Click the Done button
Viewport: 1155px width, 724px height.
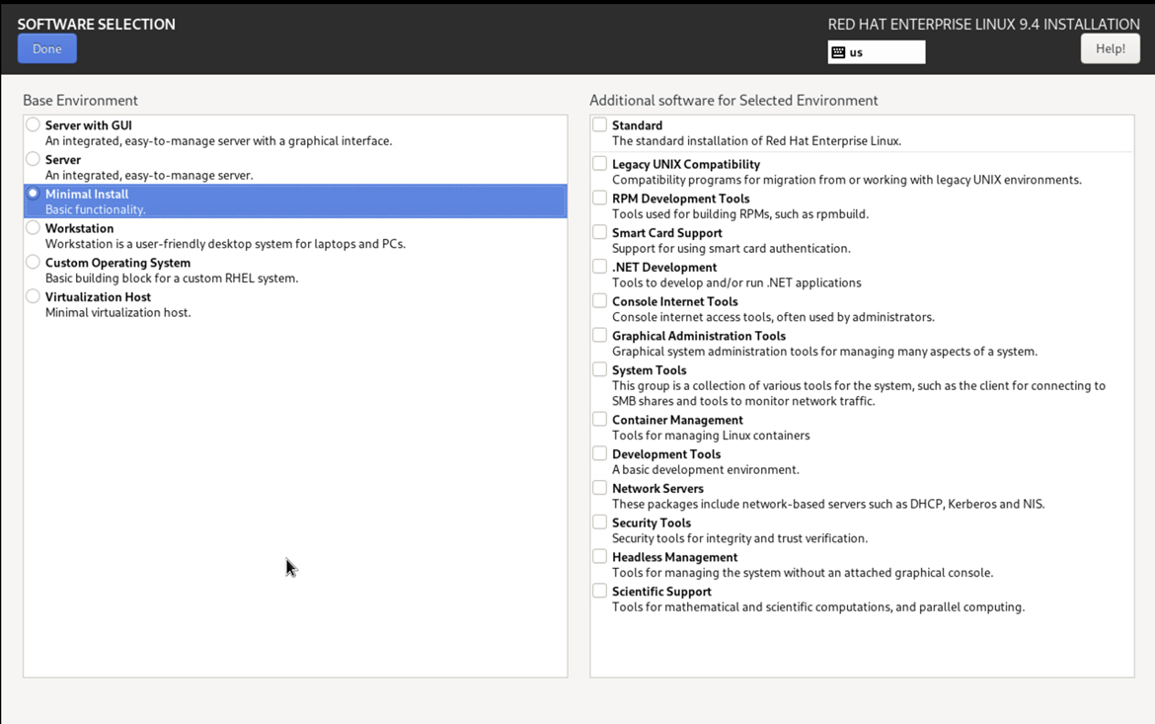[47, 48]
